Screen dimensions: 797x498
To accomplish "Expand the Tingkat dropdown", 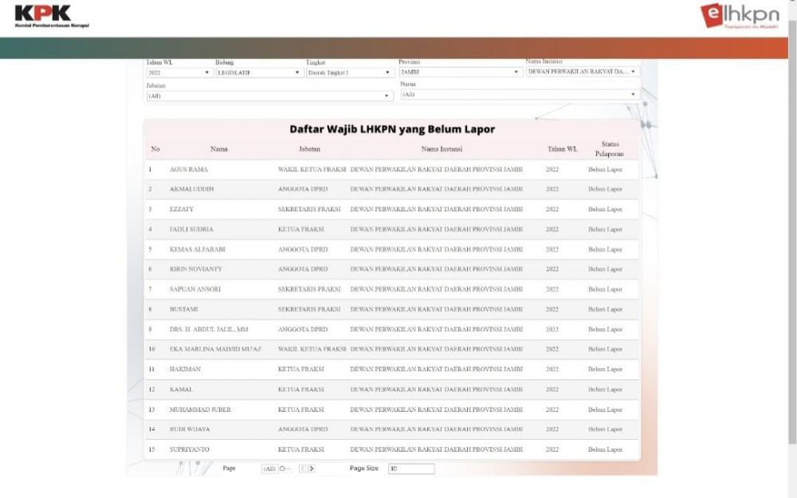I will point(349,73).
